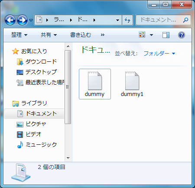Go forward with the Forward arrow button
Screen dimensions: 195x188
click(x=22, y=20)
